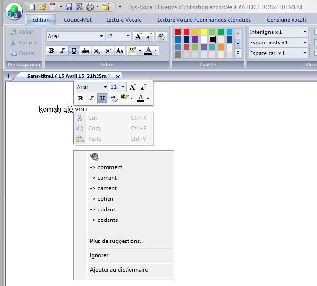Image resolution: width=317 pixels, height=286 pixels.
Task: Pick the purple palette swatch
Action: click(x=195, y=39)
